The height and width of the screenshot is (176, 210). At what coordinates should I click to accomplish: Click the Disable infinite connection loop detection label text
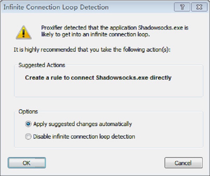[x=84, y=137]
